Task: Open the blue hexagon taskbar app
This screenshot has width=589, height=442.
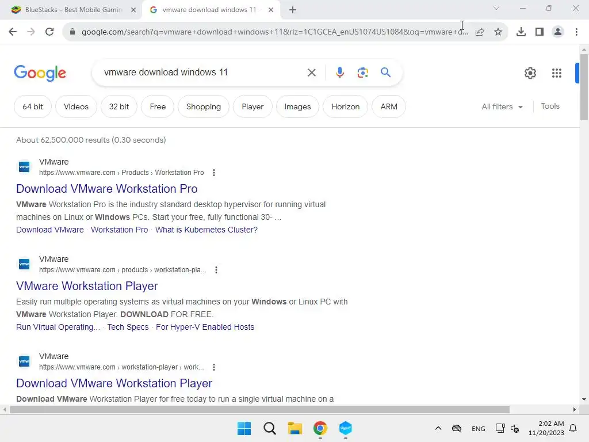Action: [345, 428]
